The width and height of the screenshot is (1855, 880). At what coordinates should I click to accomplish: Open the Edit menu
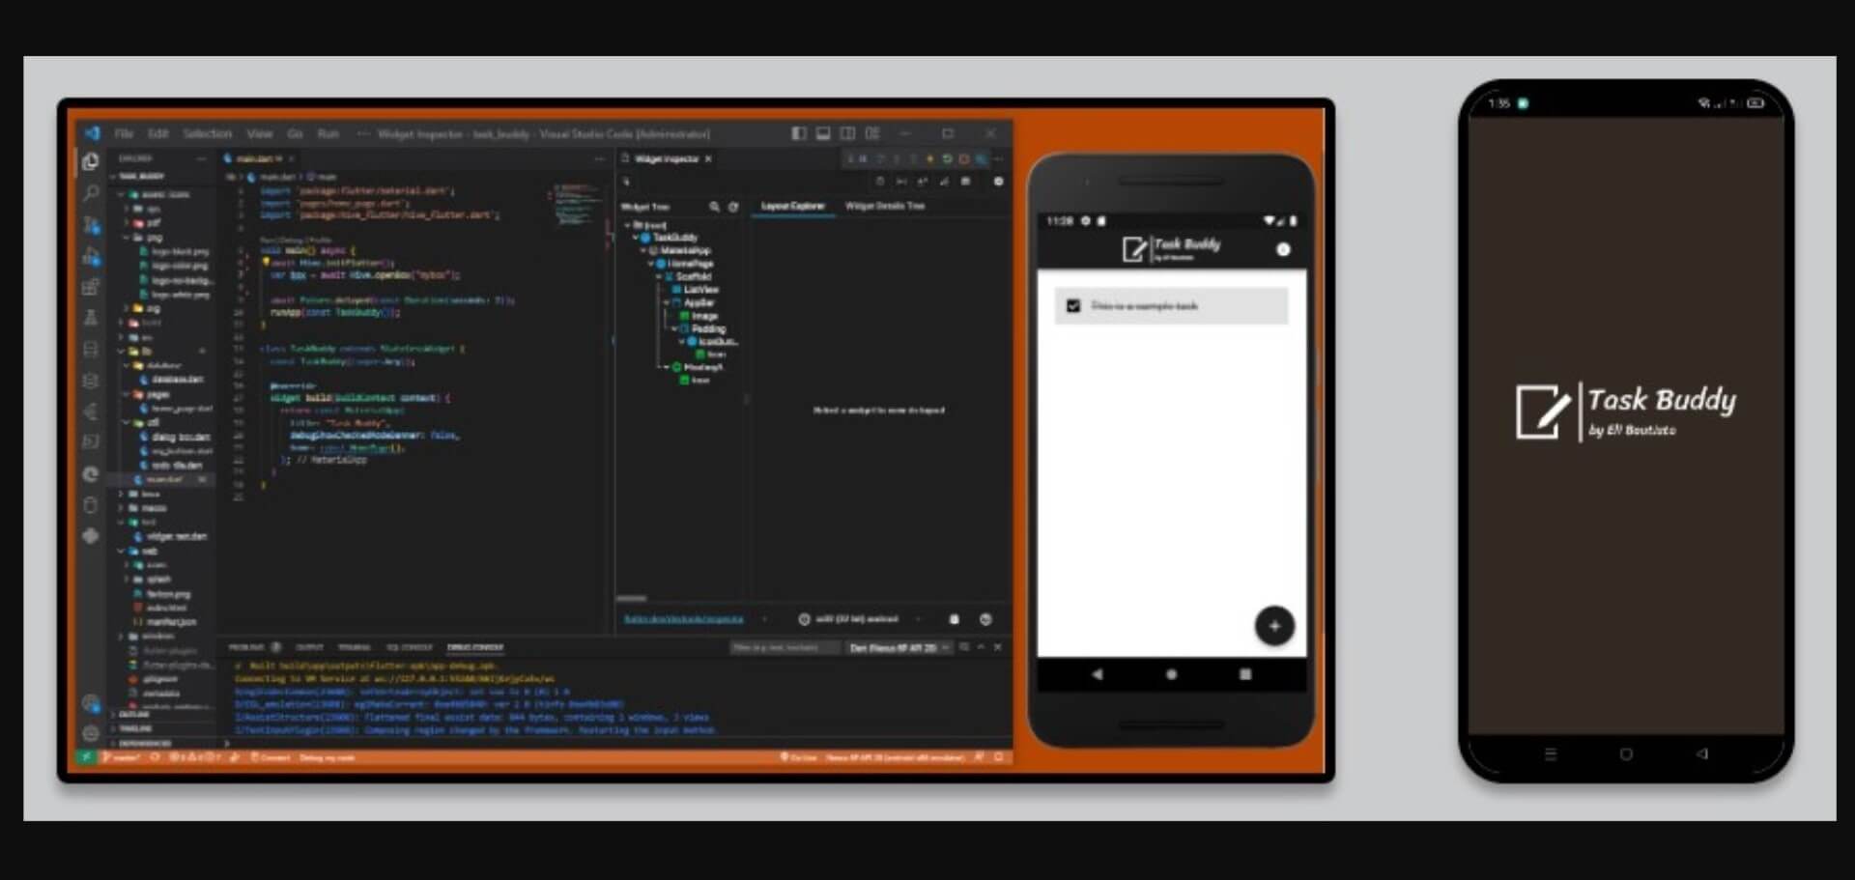pyautogui.click(x=158, y=133)
